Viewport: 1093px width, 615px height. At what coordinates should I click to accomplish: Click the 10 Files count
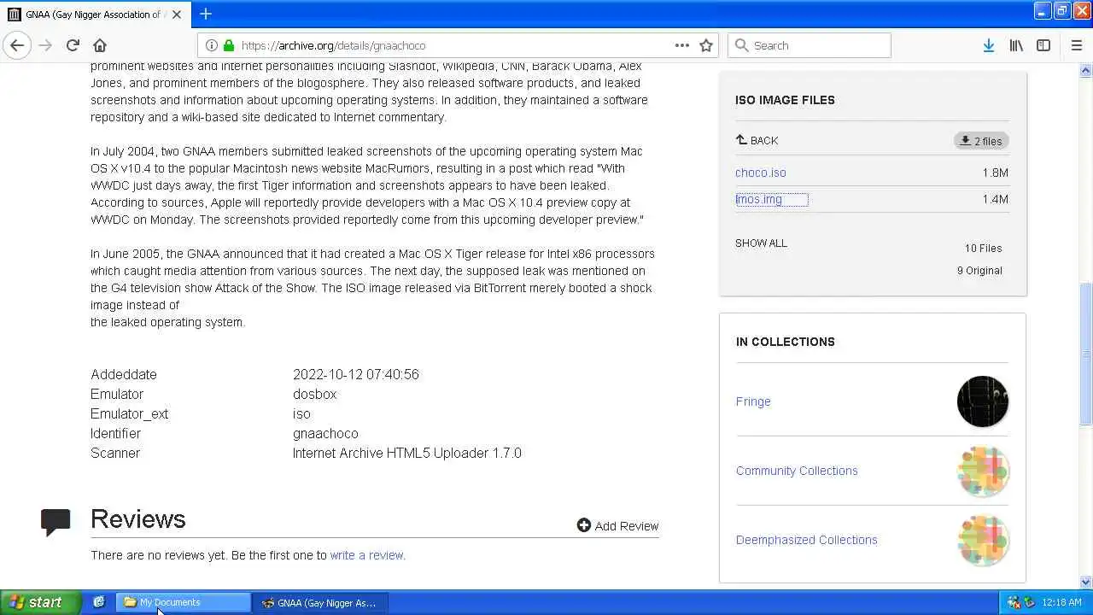pyautogui.click(x=983, y=248)
